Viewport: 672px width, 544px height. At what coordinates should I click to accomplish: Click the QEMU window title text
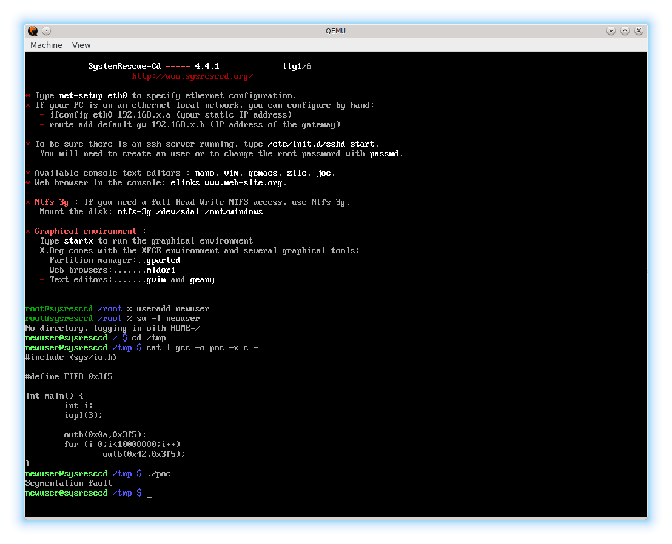(335, 31)
